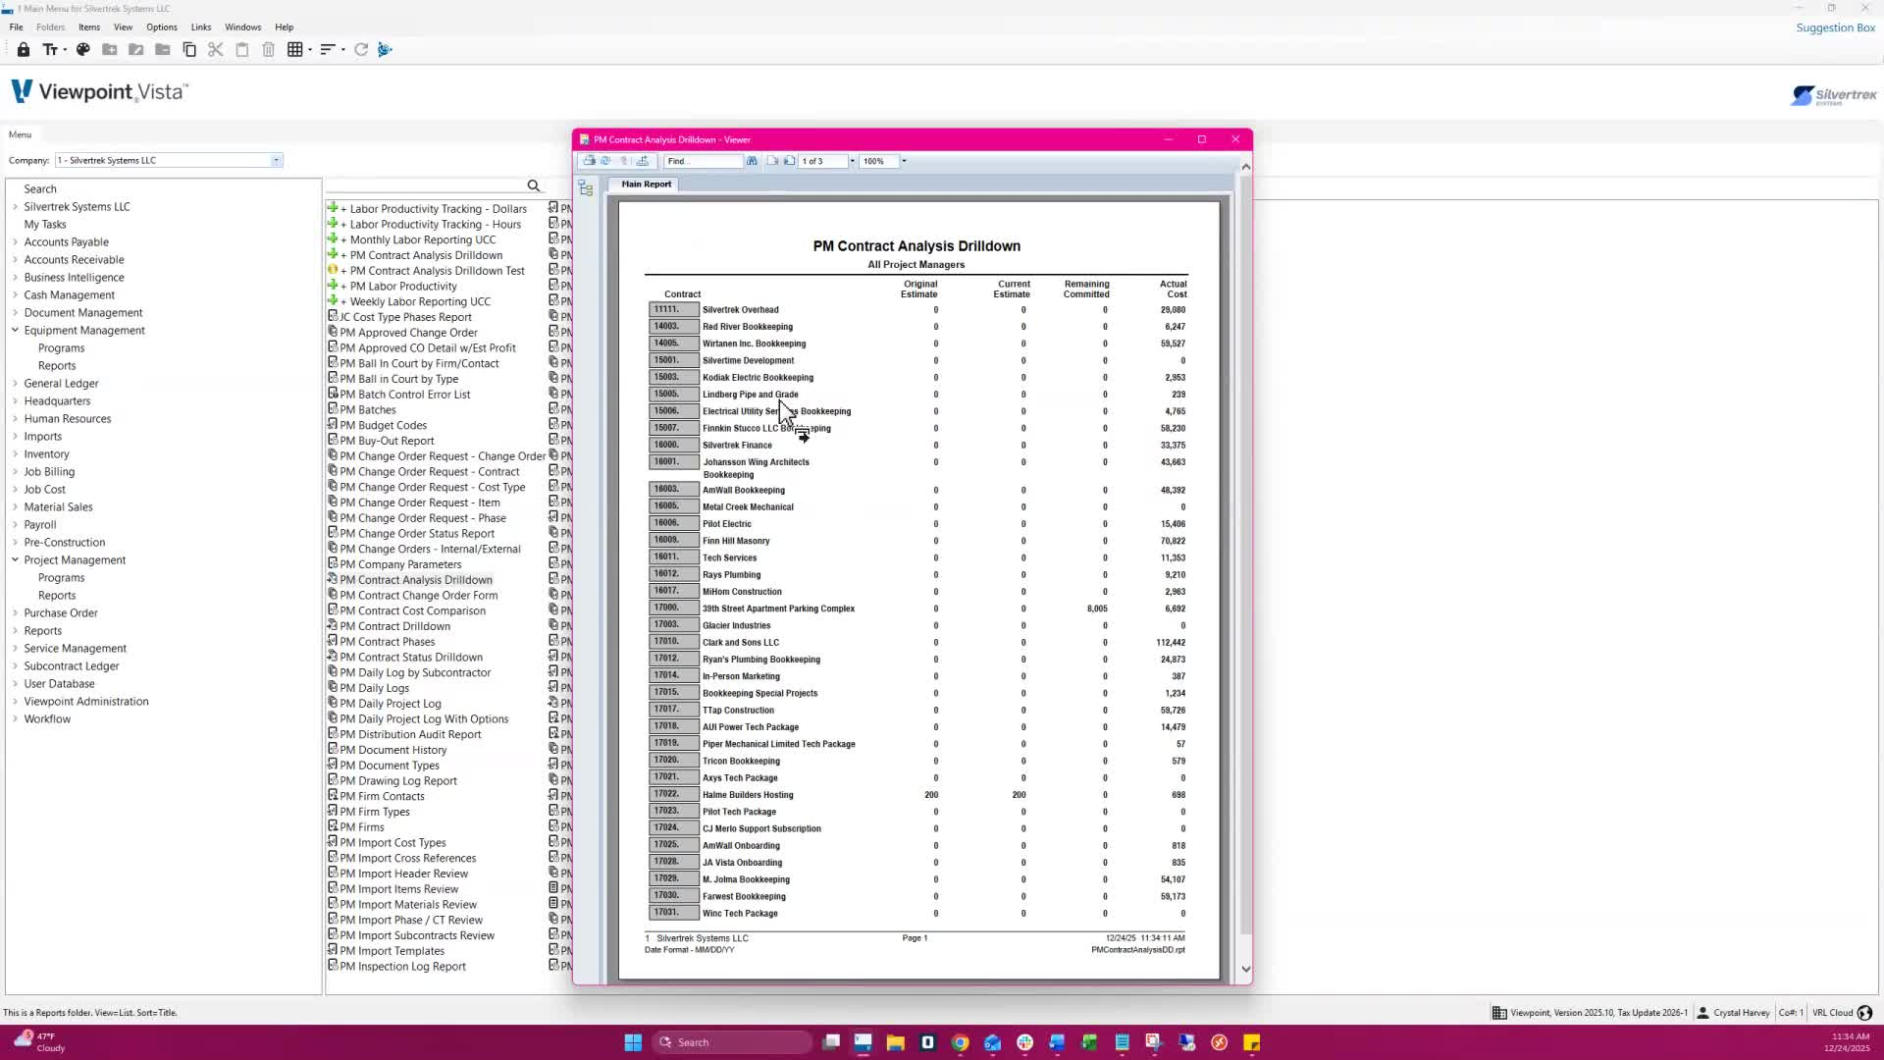Click the lock icon in main toolbar

tap(24, 49)
